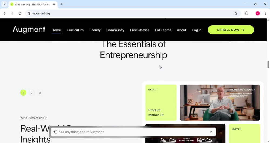Click the Enroll Now button
Viewport: 270px width, 143px height.
pyautogui.click(x=231, y=30)
